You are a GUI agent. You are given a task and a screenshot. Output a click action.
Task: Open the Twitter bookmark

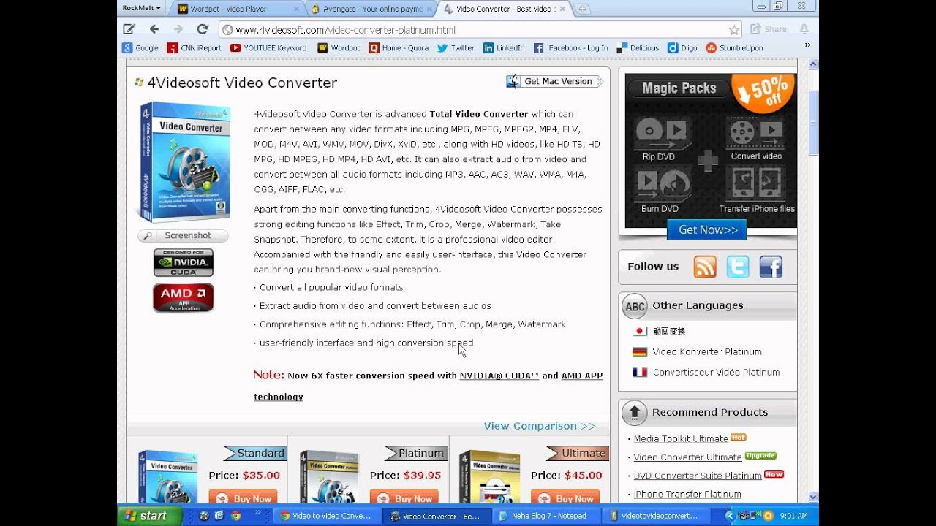pos(456,48)
